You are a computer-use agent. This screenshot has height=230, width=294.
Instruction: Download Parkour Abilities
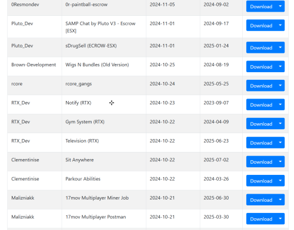coord(261,181)
